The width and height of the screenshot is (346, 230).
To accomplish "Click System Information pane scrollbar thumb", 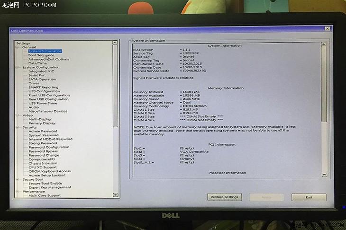I will click(x=324, y=84).
